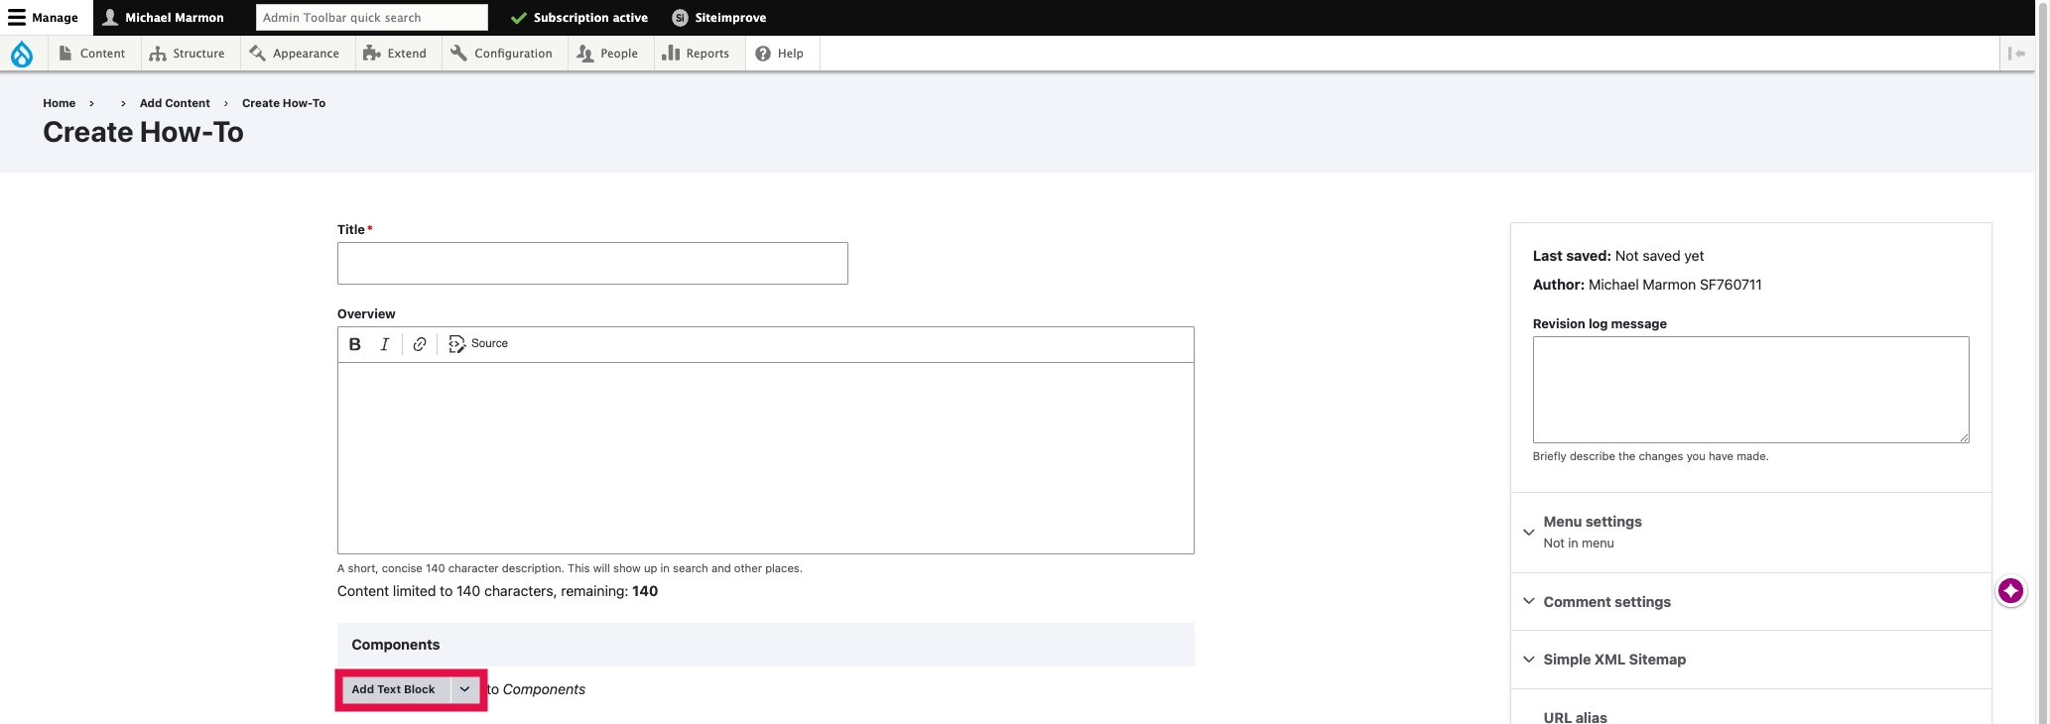This screenshot has width=2050, height=724.
Task: Click the Bold formatting icon
Action: [x=354, y=344]
